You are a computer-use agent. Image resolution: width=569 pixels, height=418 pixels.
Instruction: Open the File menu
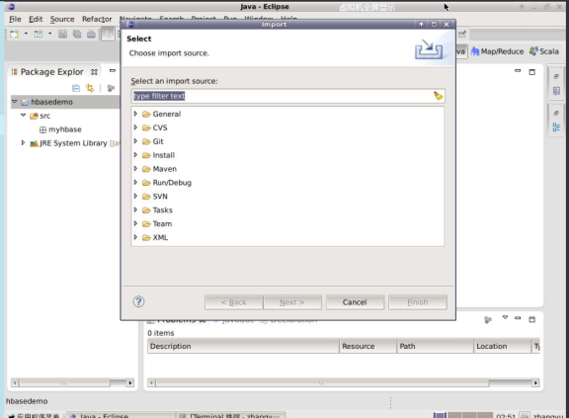[x=15, y=19]
